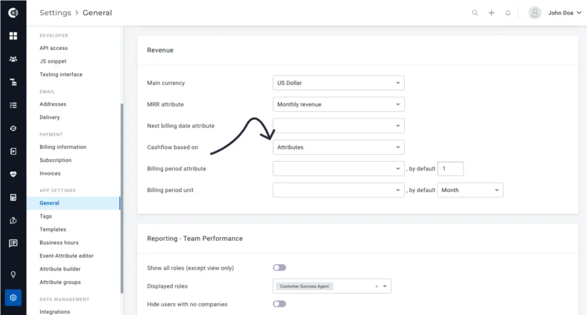Open the MRR attribute dropdown
587x315 pixels.
pyautogui.click(x=338, y=105)
